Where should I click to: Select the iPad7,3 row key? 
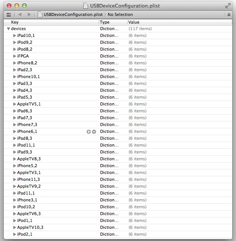(x=24, y=118)
